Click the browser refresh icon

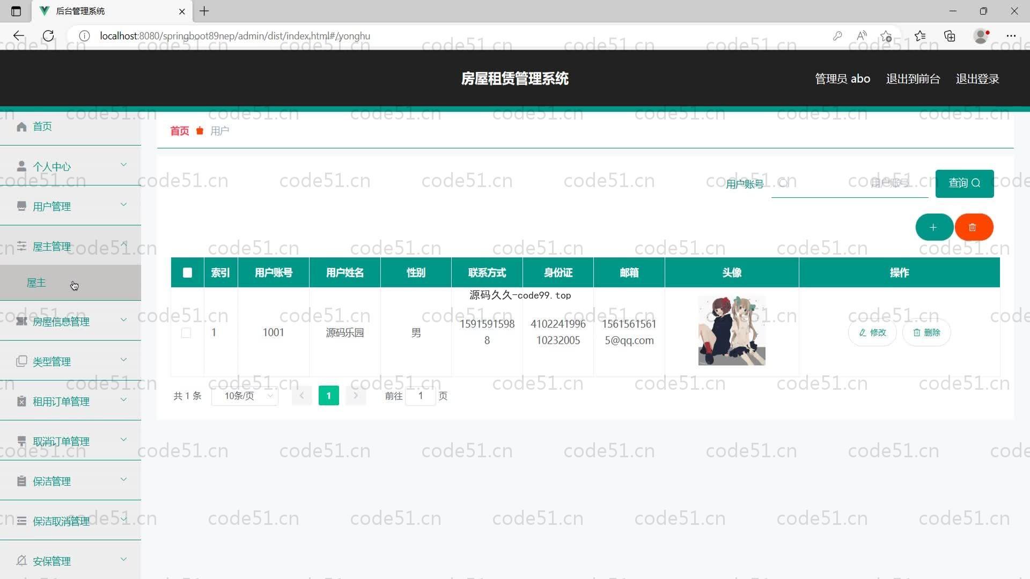click(48, 36)
